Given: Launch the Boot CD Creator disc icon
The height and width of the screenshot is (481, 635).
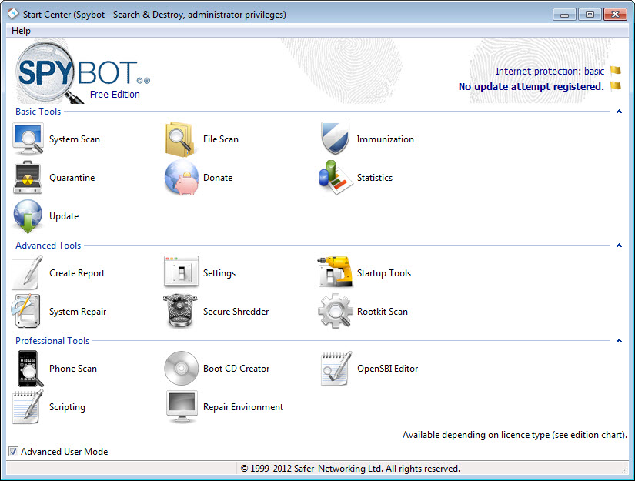Looking at the screenshot, I should (x=181, y=368).
